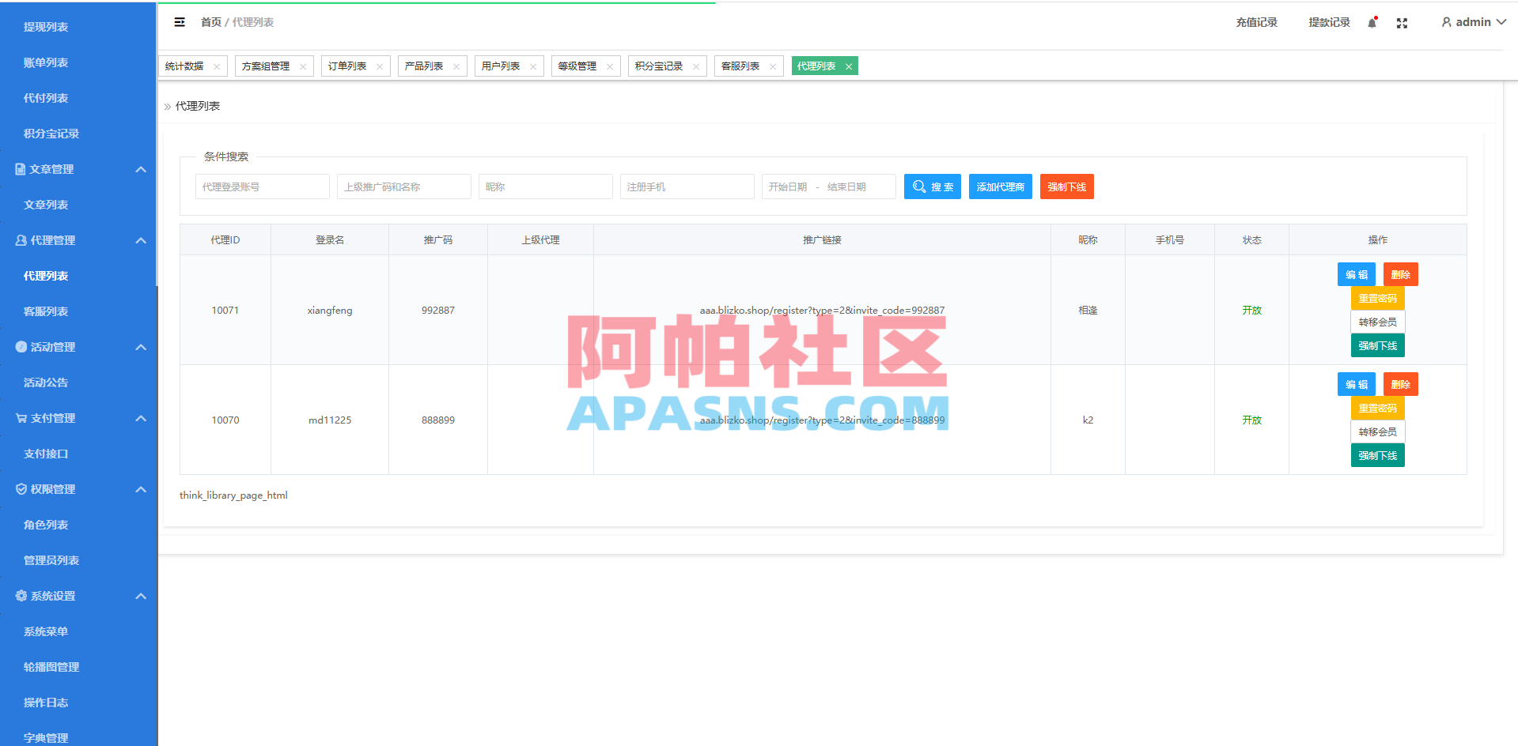Screen dimensions: 1518x746
Task: Toggle fullscreen mode icon
Action: (1402, 23)
